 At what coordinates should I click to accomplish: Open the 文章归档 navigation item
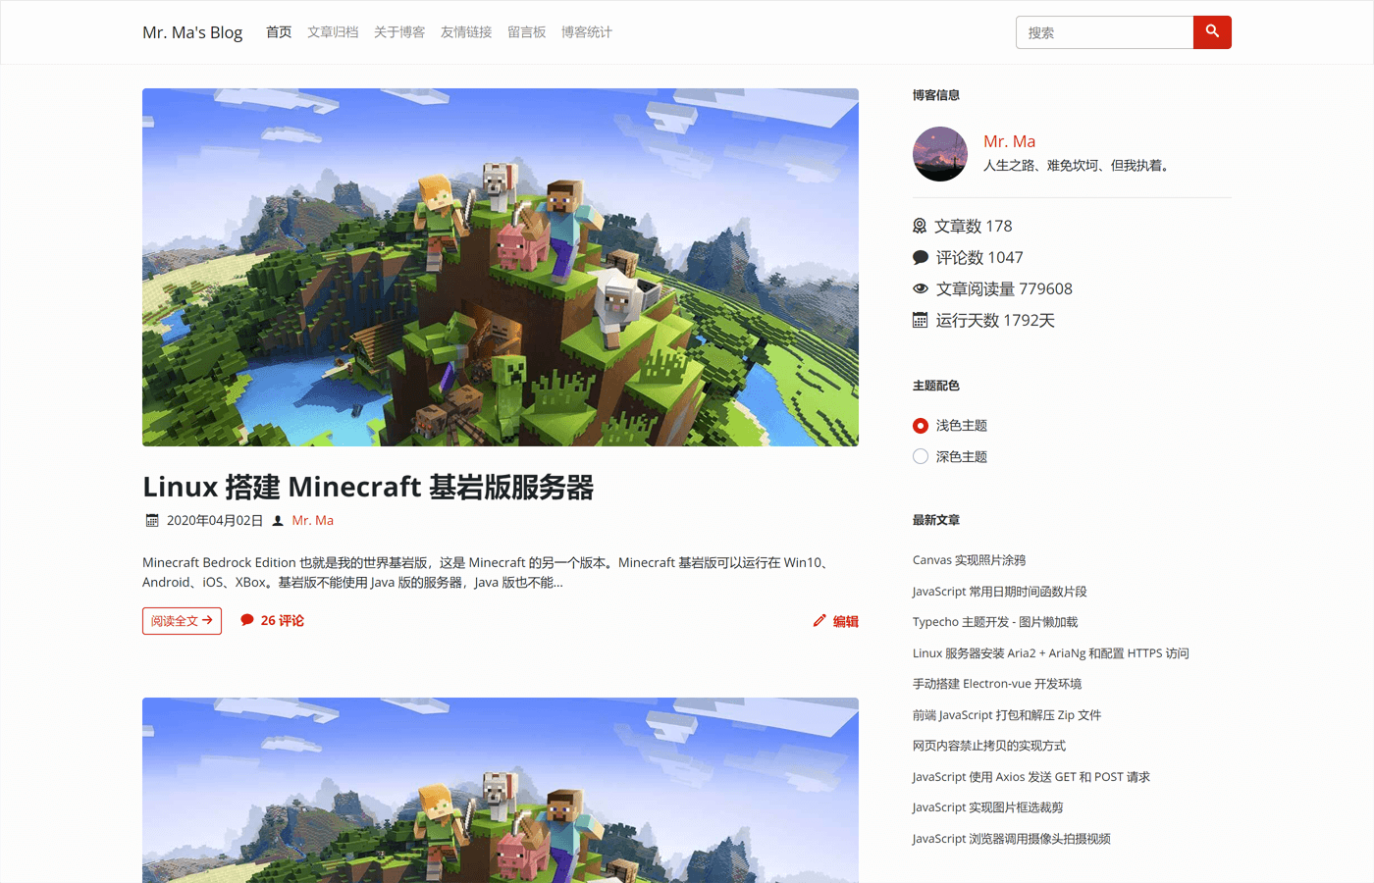(333, 32)
